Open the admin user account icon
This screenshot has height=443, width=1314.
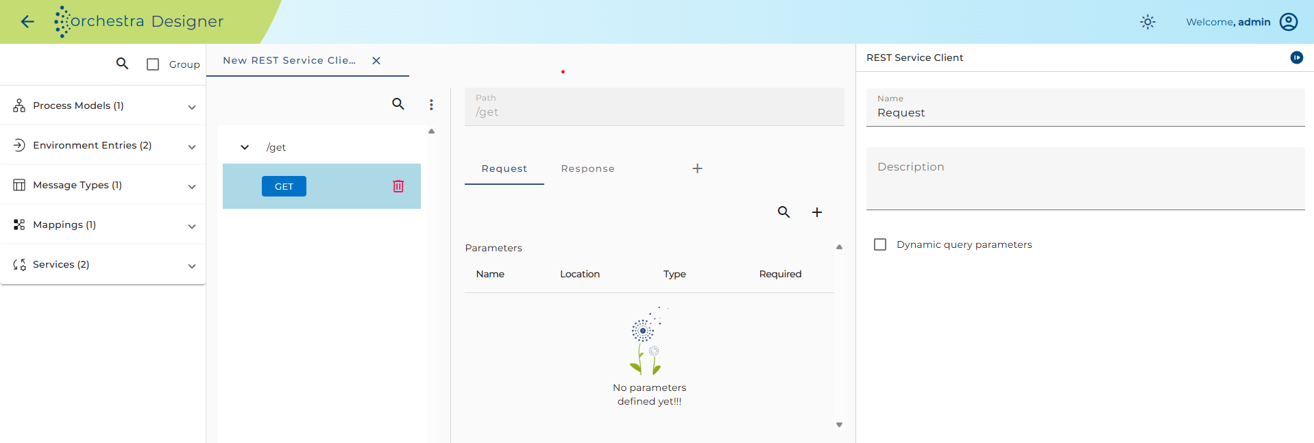[1289, 22]
